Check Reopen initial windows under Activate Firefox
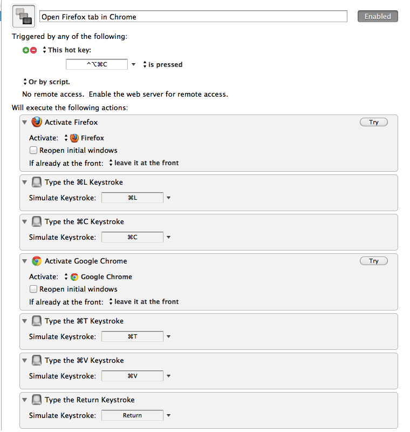 pos(33,151)
